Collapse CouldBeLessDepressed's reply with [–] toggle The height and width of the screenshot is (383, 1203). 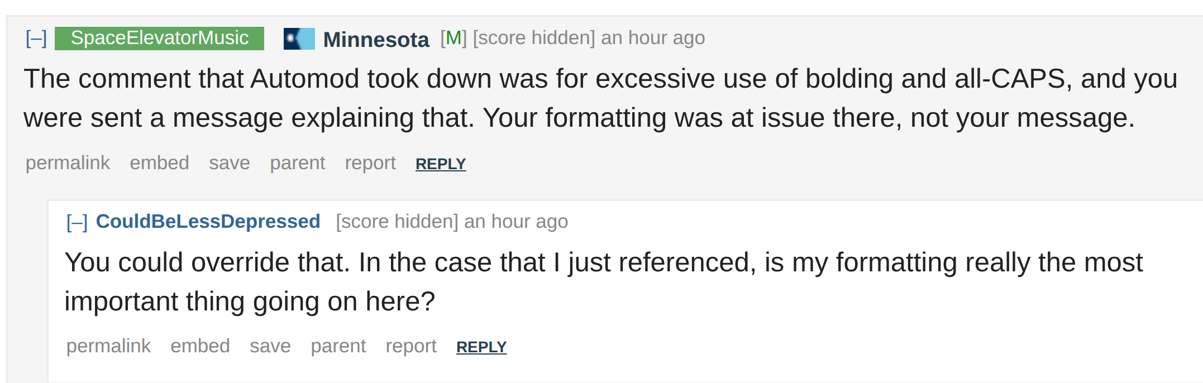(x=77, y=222)
